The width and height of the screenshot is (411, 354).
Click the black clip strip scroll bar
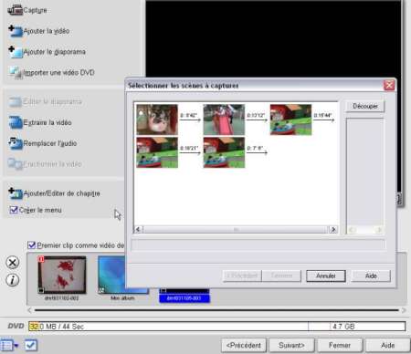216,310
